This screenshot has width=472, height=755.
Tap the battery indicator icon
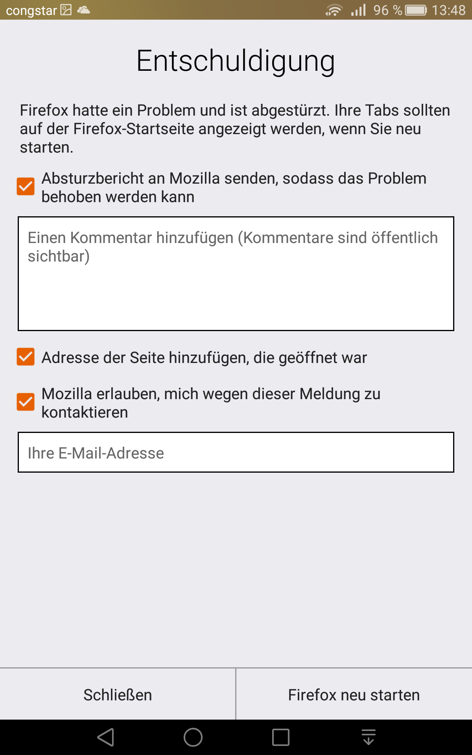click(x=416, y=10)
